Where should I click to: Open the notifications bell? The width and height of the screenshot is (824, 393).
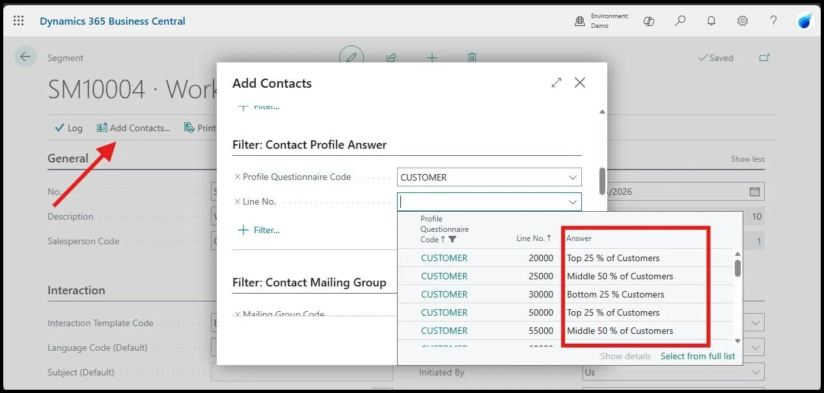711,21
